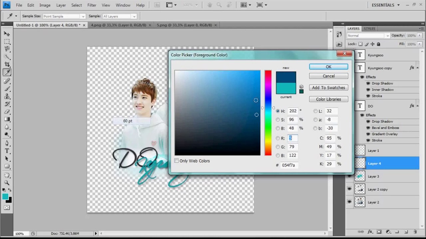The width and height of the screenshot is (426, 239).
Task: Select the Lasso tool
Action: pyautogui.click(x=7, y=49)
